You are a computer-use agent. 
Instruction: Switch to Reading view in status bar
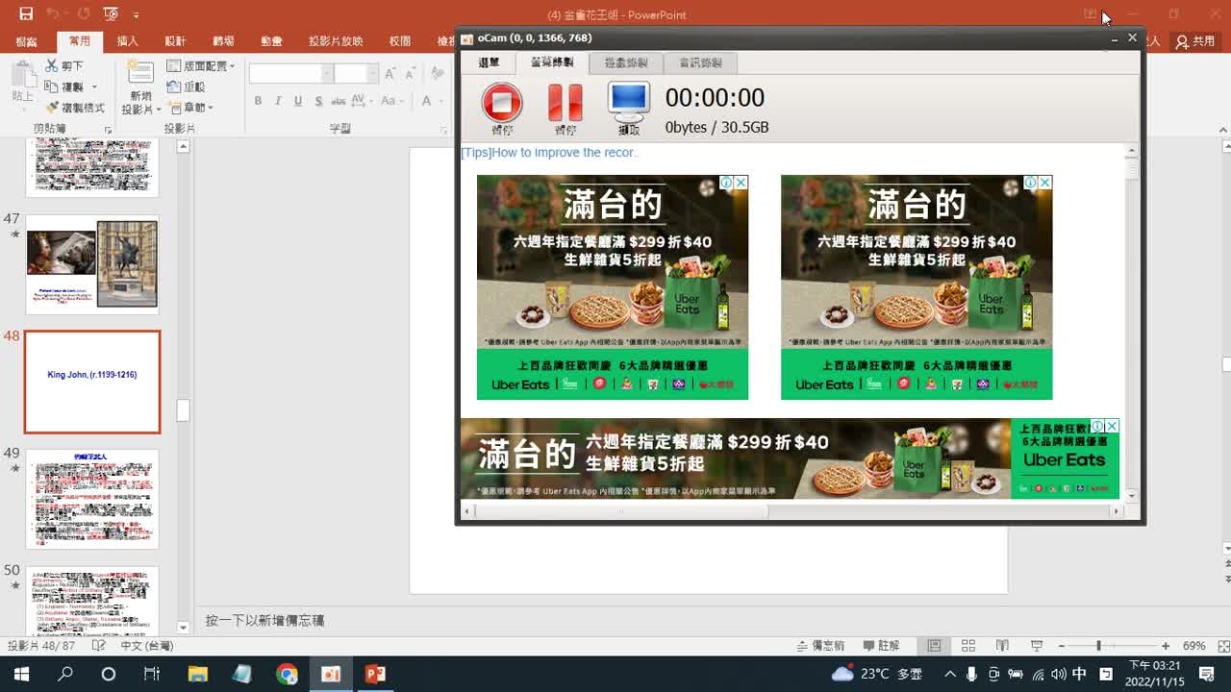tap(1002, 646)
